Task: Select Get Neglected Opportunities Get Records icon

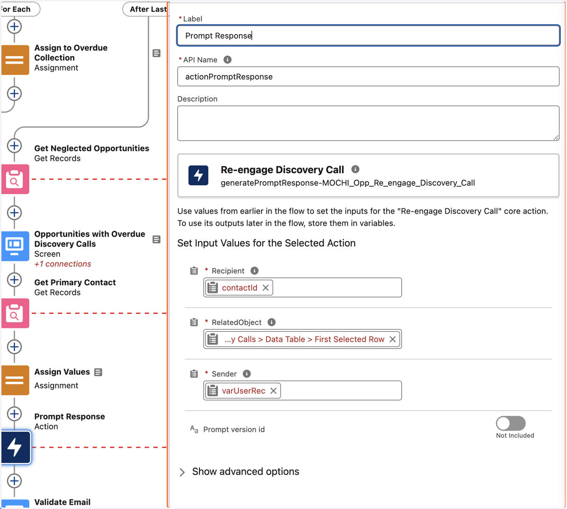Action: (15, 179)
